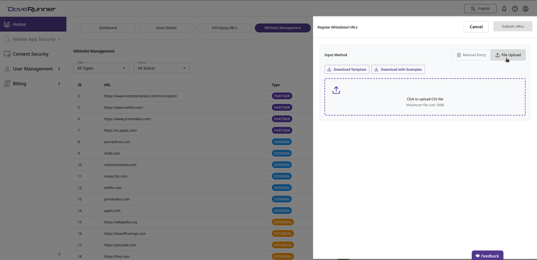
Task: Collapse the sidebar with the chevron
Action: pyautogui.click(x=59, y=254)
